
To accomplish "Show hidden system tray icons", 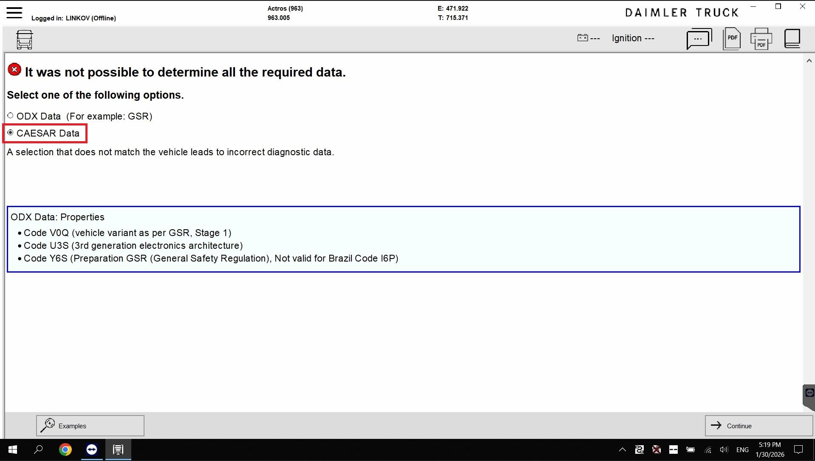I will (622, 450).
